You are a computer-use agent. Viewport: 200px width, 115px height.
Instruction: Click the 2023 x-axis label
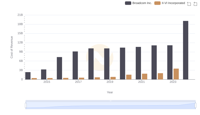[x=173, y=82]
